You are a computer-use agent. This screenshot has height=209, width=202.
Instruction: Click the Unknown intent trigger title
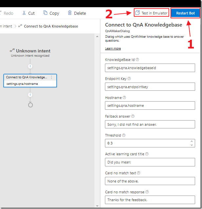coord(33,51)
